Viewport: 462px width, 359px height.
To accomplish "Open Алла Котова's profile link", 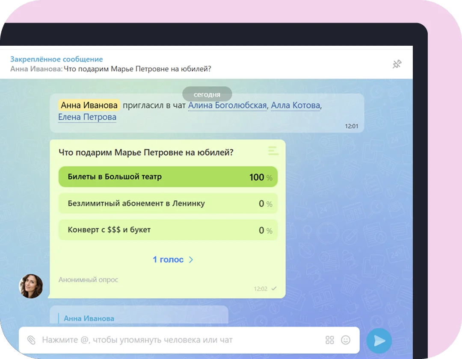I will click(295, 105).
